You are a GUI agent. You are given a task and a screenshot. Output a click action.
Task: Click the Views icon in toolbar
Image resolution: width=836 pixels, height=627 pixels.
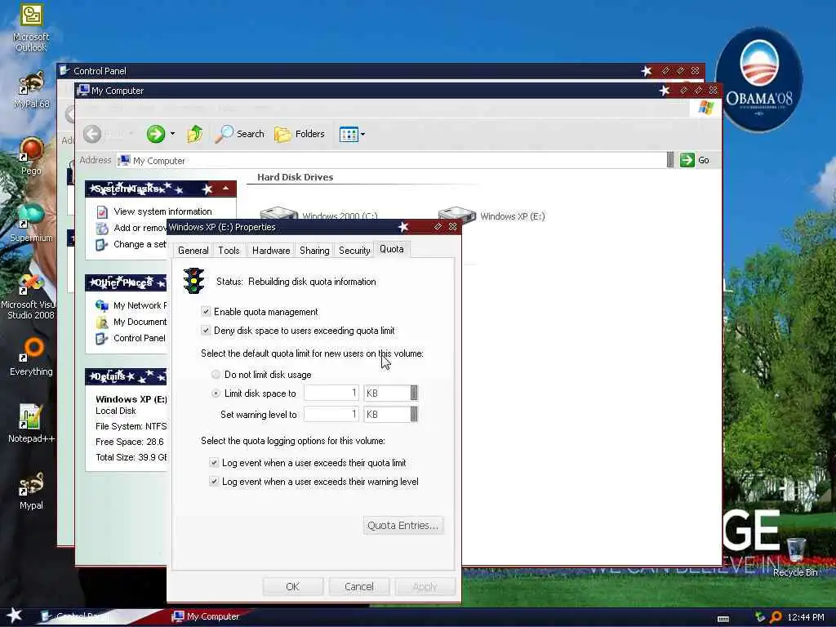click(x=349, y=135)
